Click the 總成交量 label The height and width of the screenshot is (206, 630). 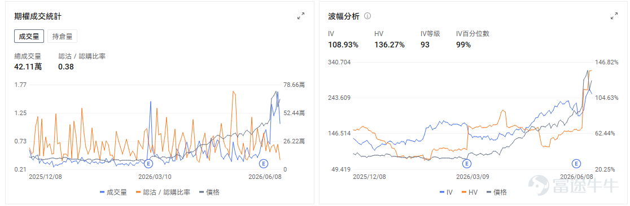(x=27, y=56)
